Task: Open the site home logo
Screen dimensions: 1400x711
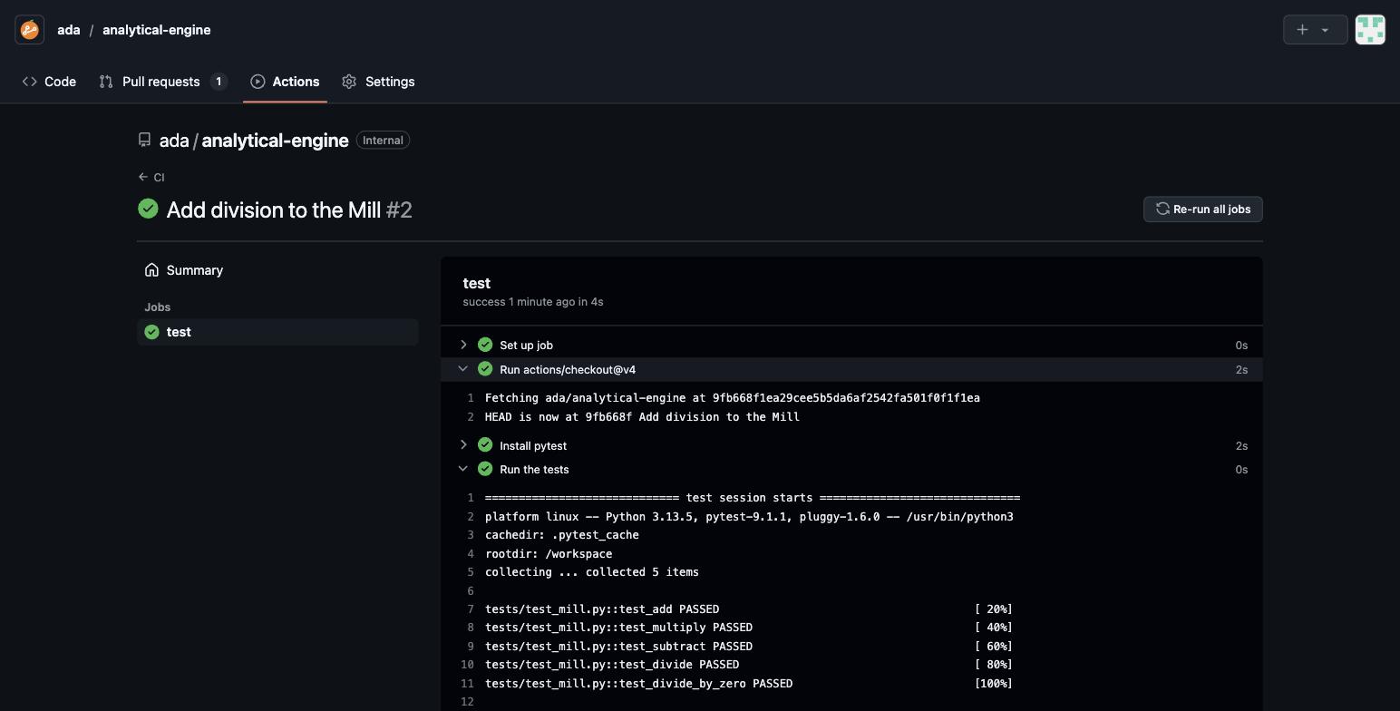Action: (x=29, y=30)
